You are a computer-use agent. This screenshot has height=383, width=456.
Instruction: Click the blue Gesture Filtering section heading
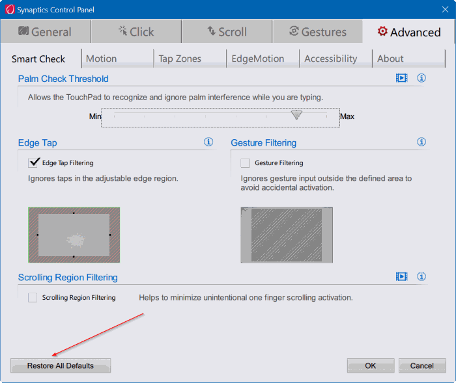(263, 143)
